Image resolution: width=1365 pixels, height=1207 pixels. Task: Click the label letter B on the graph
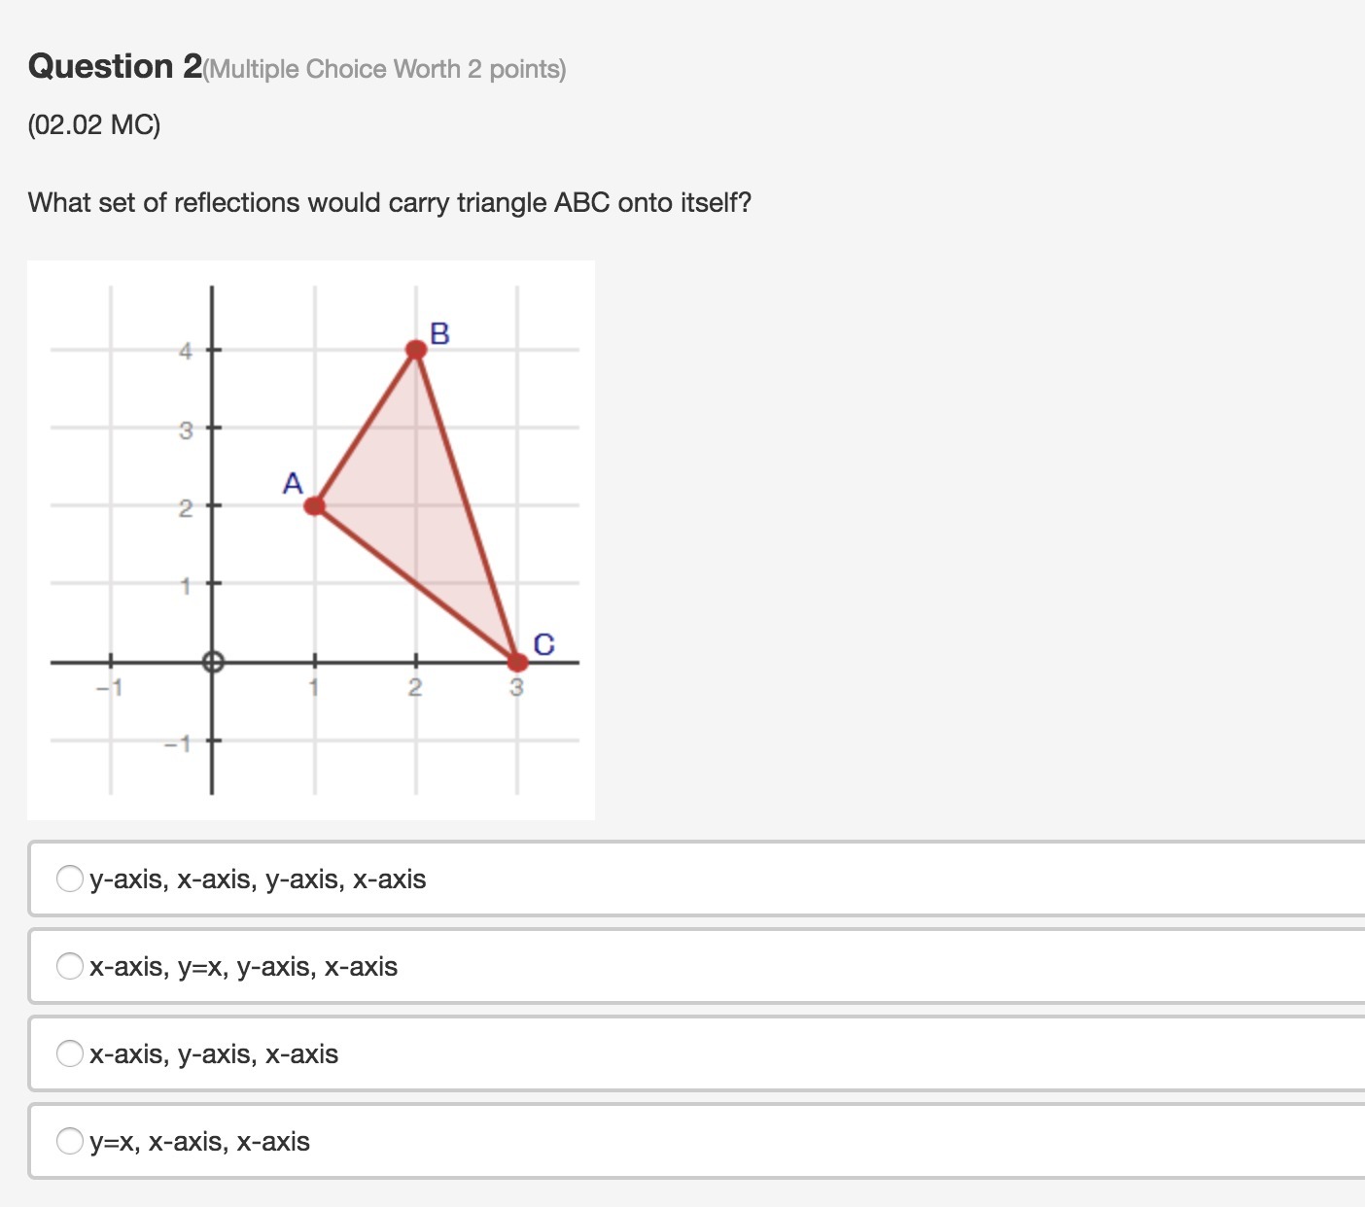point(439,333)
